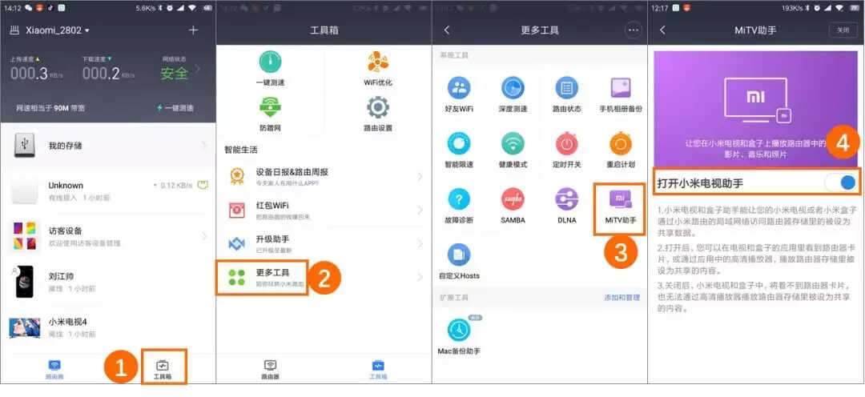Viewport: 865px width, 397px height.
Task: Select Unknown wired device row
Action: pos(108,190)
